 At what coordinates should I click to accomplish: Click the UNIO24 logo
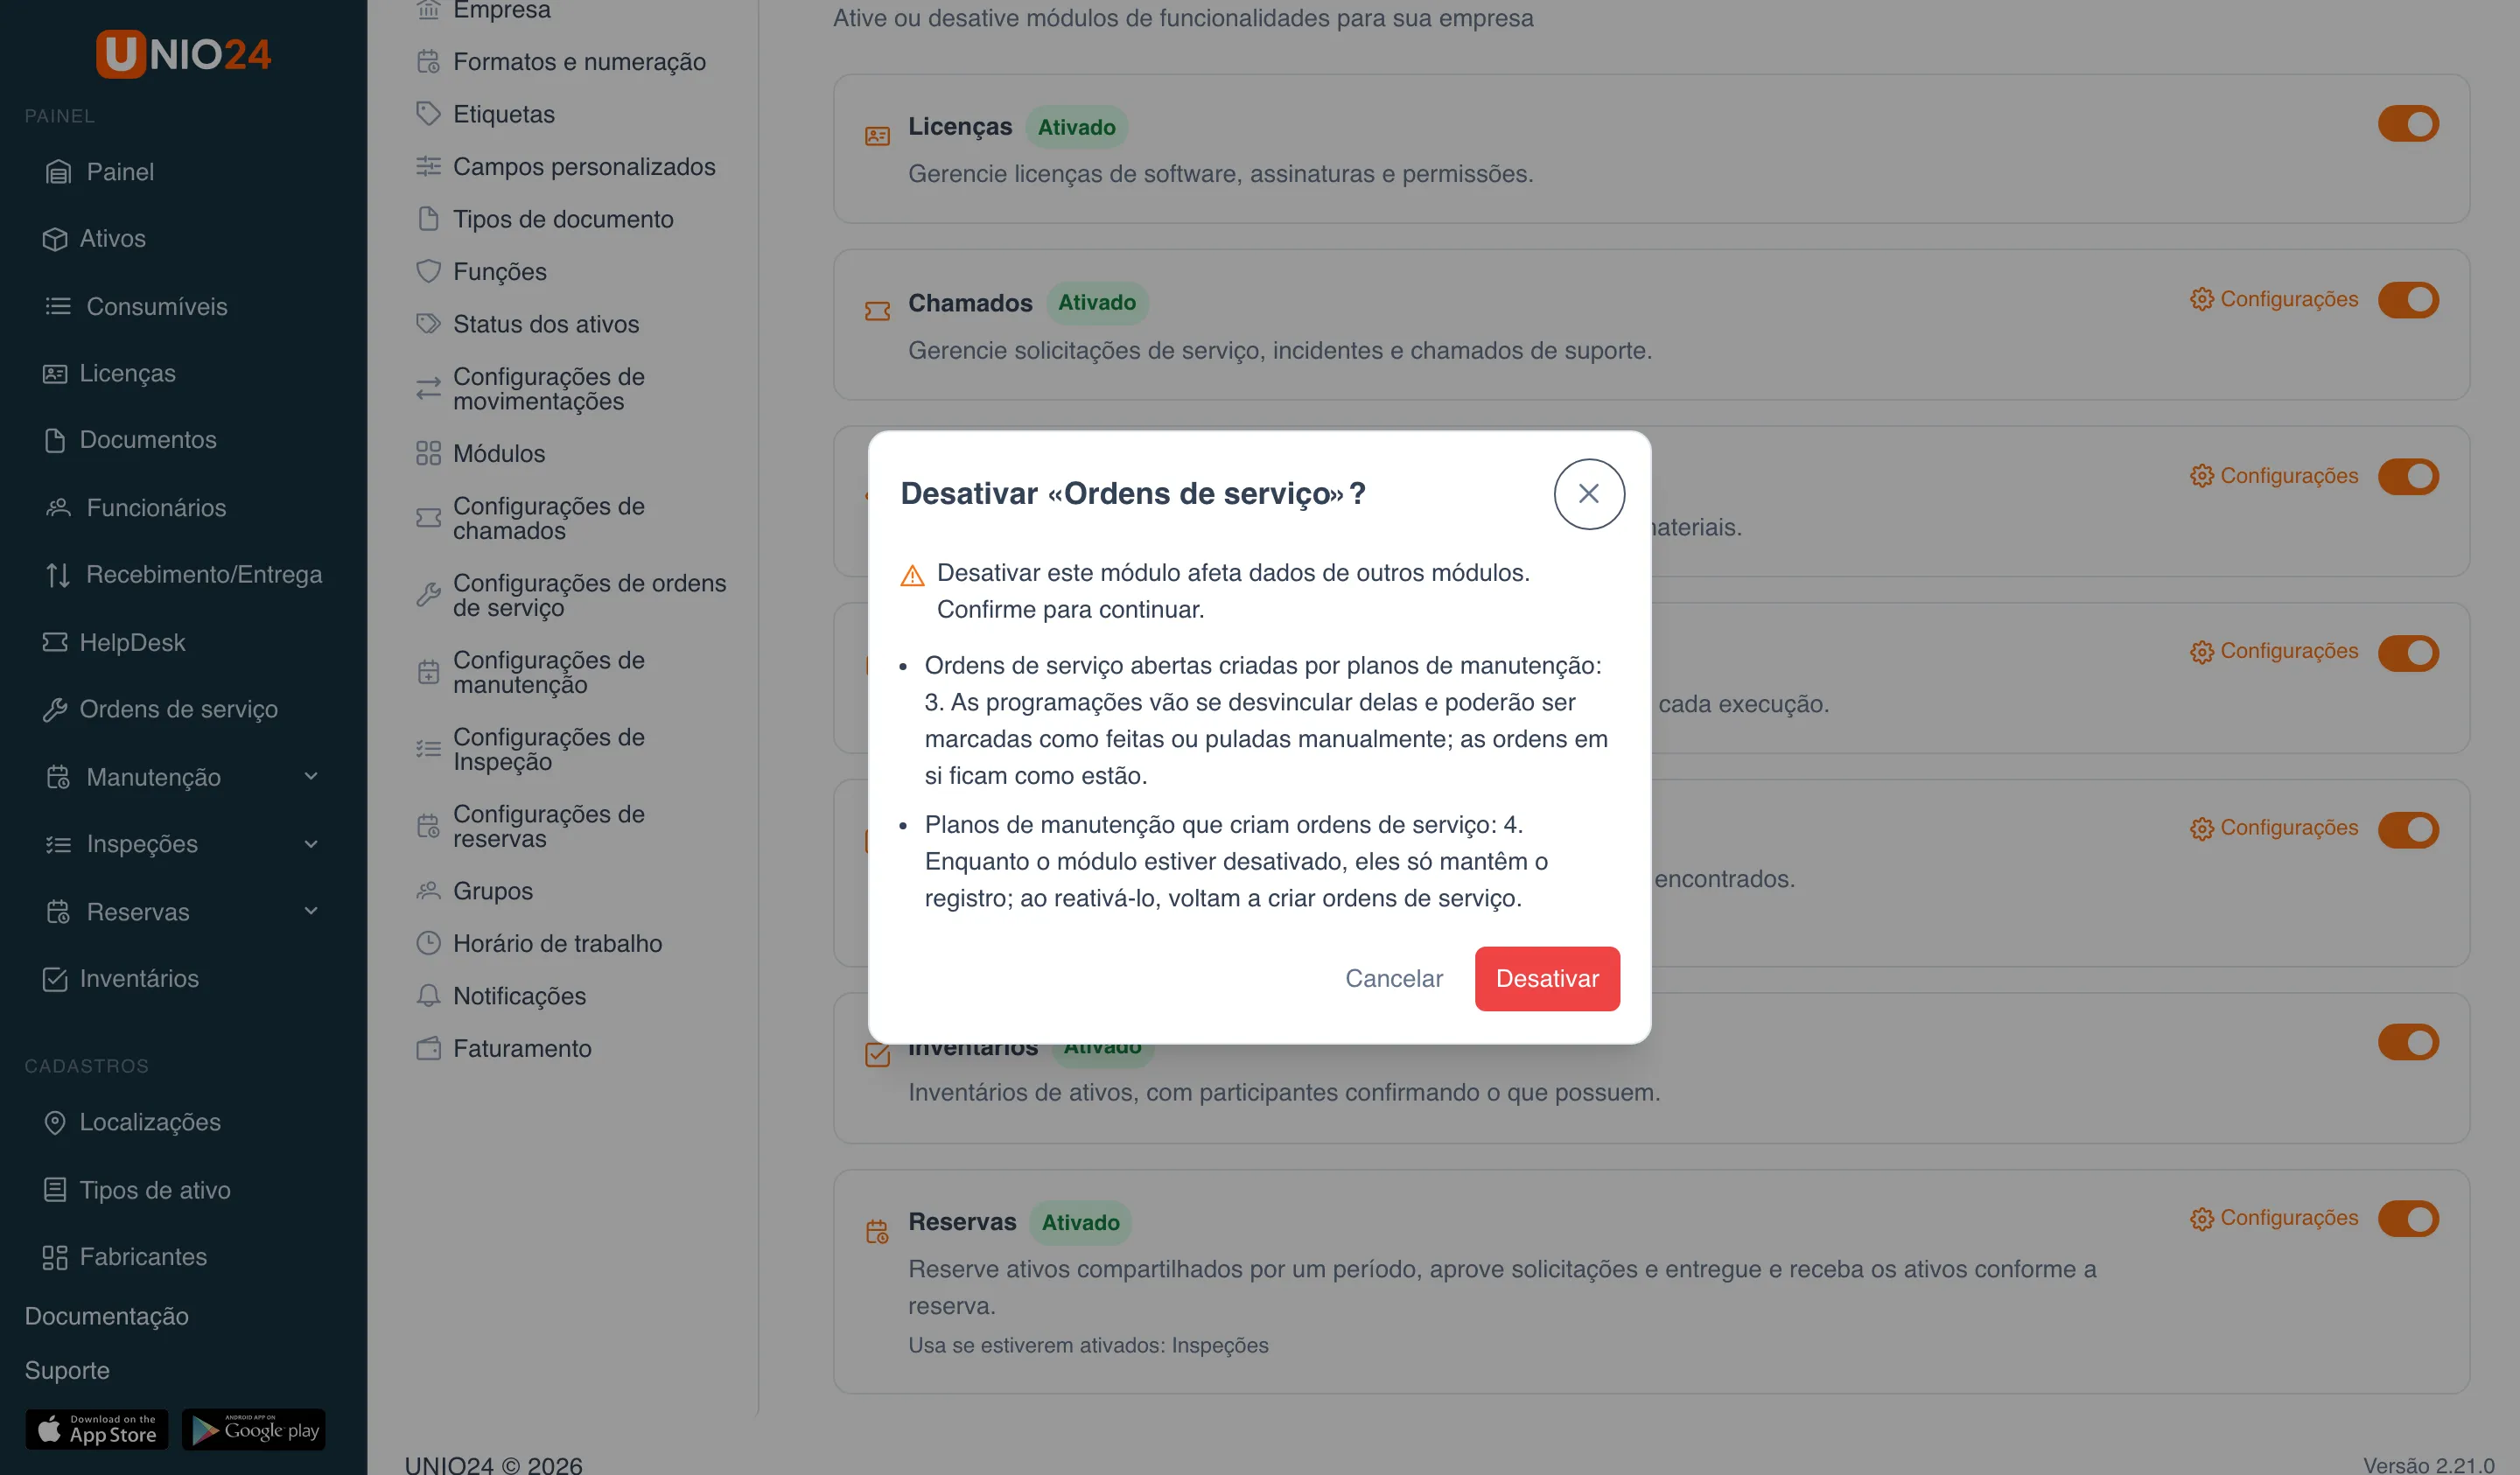click(x=183, y=54)
